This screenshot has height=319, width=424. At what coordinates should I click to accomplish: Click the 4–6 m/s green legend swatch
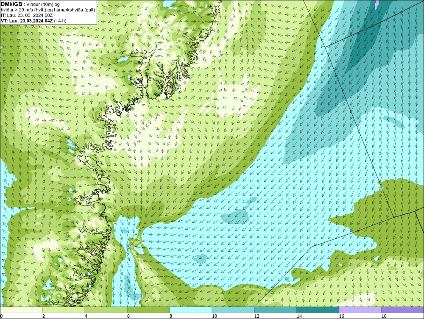click(x=106, y=310)
